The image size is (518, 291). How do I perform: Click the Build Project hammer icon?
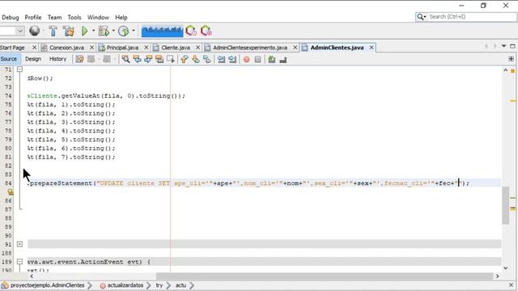(53, 31)
